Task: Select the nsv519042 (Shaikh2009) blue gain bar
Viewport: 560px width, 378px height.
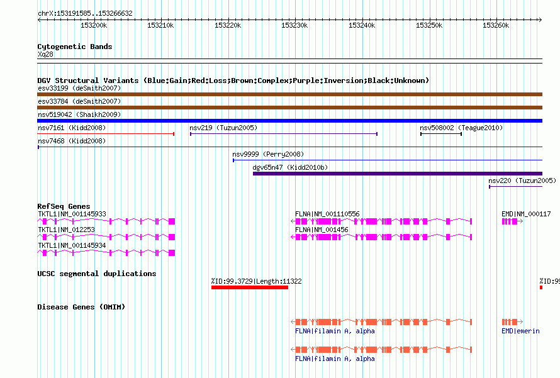Action: (x=289, y=121)
